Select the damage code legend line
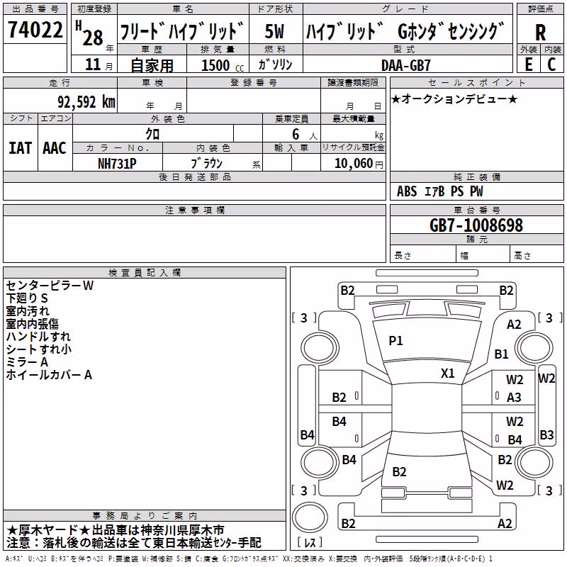Screen dimensions: 567x567 click(249, 559)
